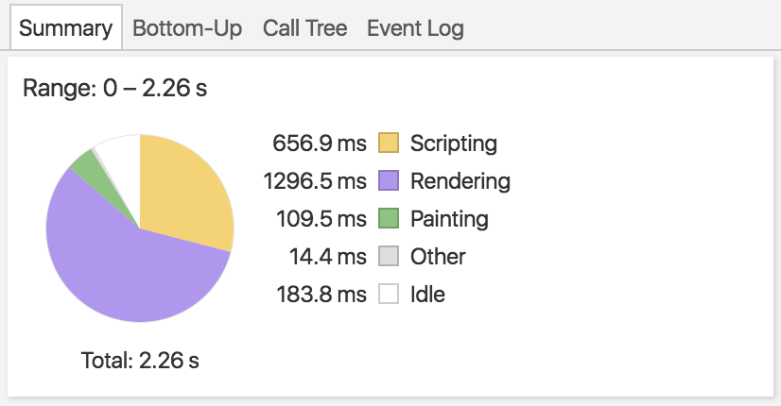Select the 656.9 ms scripting time value

tap(319, 144)
